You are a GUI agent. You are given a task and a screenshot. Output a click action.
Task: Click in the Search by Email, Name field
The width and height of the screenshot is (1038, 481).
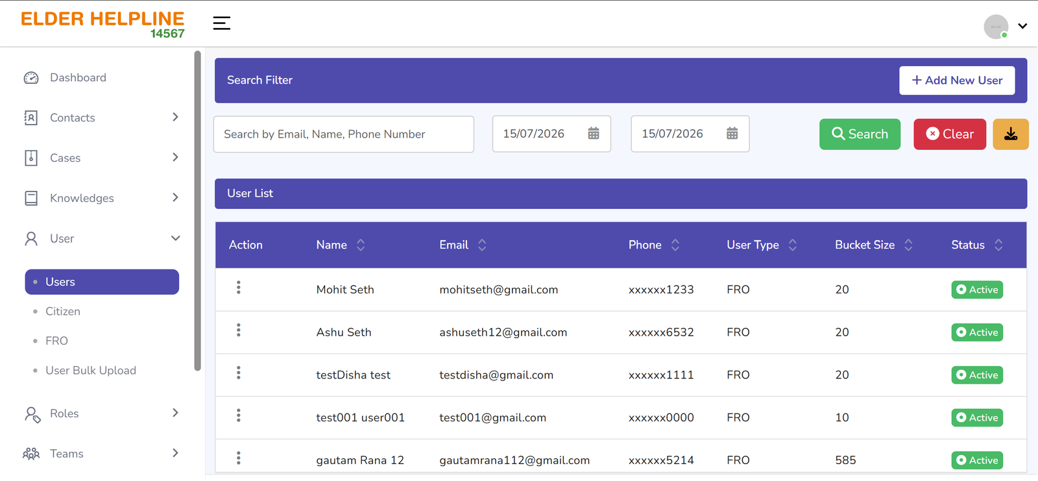coord(344,134)
